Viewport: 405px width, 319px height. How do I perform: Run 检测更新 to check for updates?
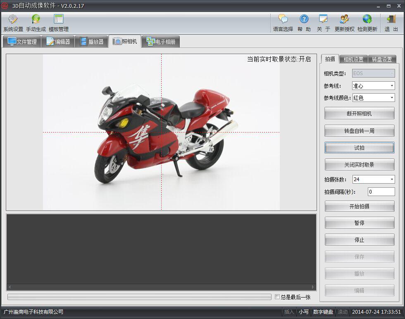[x=367, y=22]
